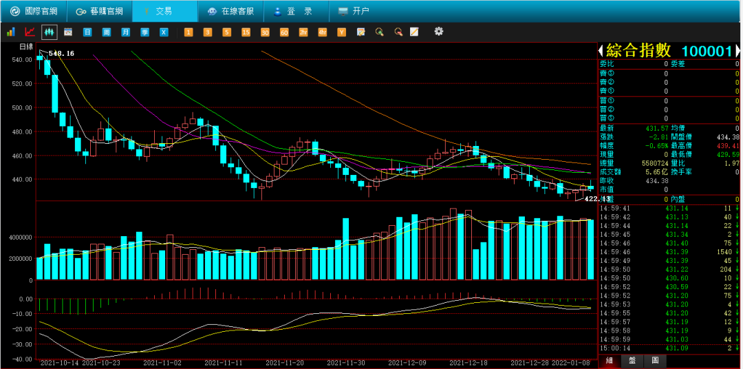The width and height of the screenshot is (743, 369).
Task: Go to previous instrument with left arrow
Action: coord(601,51)
